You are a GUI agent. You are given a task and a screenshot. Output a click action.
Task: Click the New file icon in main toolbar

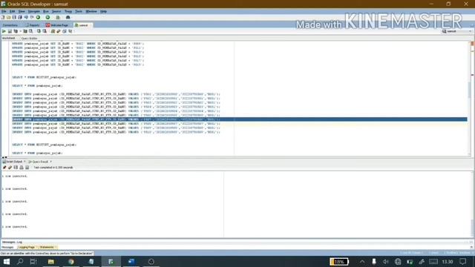tap(3, 17)
